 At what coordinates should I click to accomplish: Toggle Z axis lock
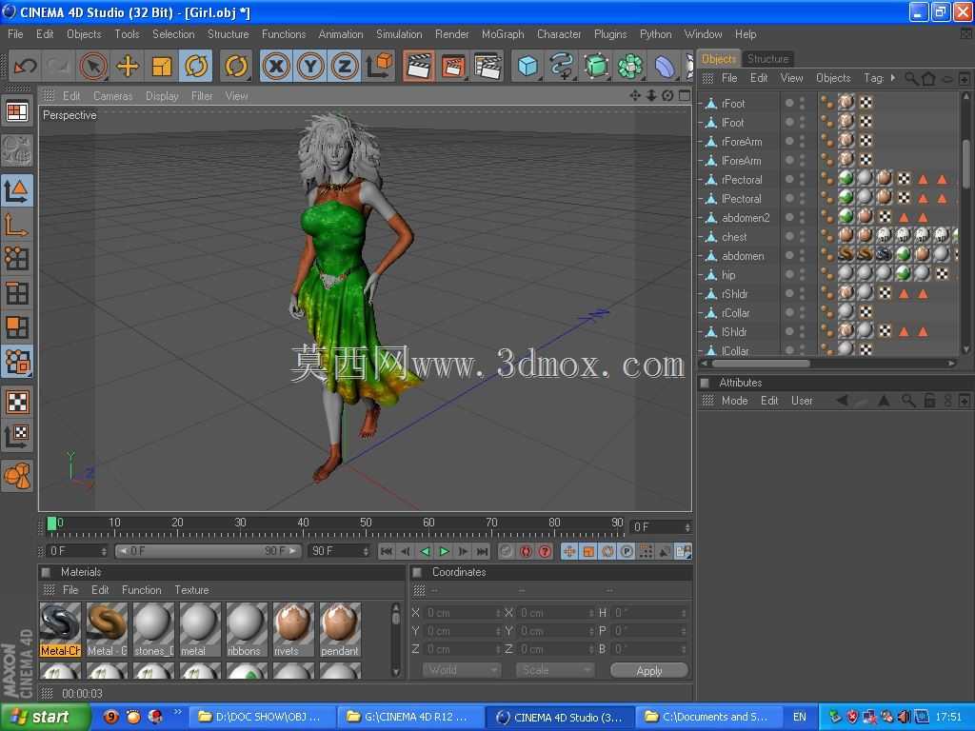(345, 66)
